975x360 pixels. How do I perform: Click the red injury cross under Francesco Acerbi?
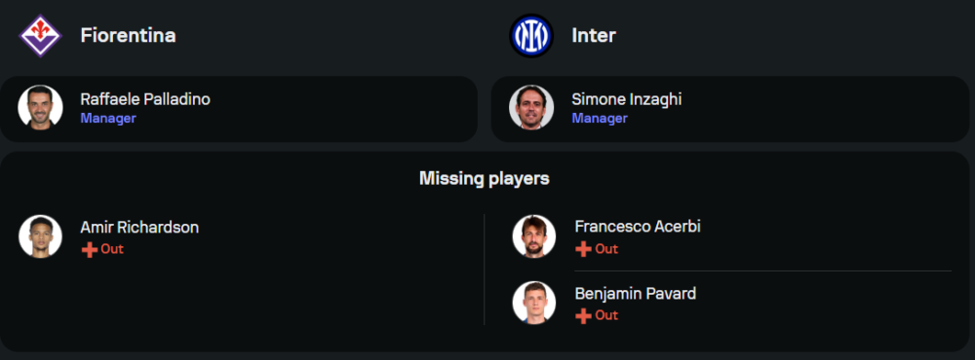(583, 249)
